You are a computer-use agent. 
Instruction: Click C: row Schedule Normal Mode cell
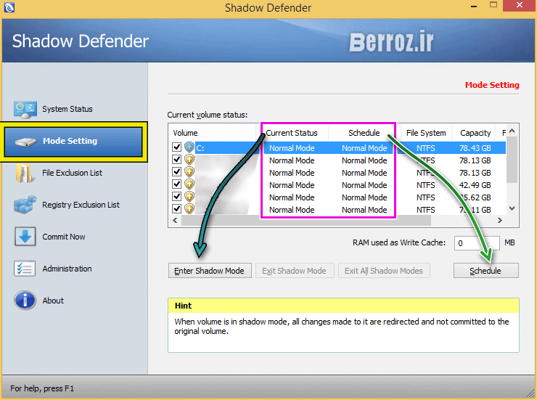click(x=364, y=148)
